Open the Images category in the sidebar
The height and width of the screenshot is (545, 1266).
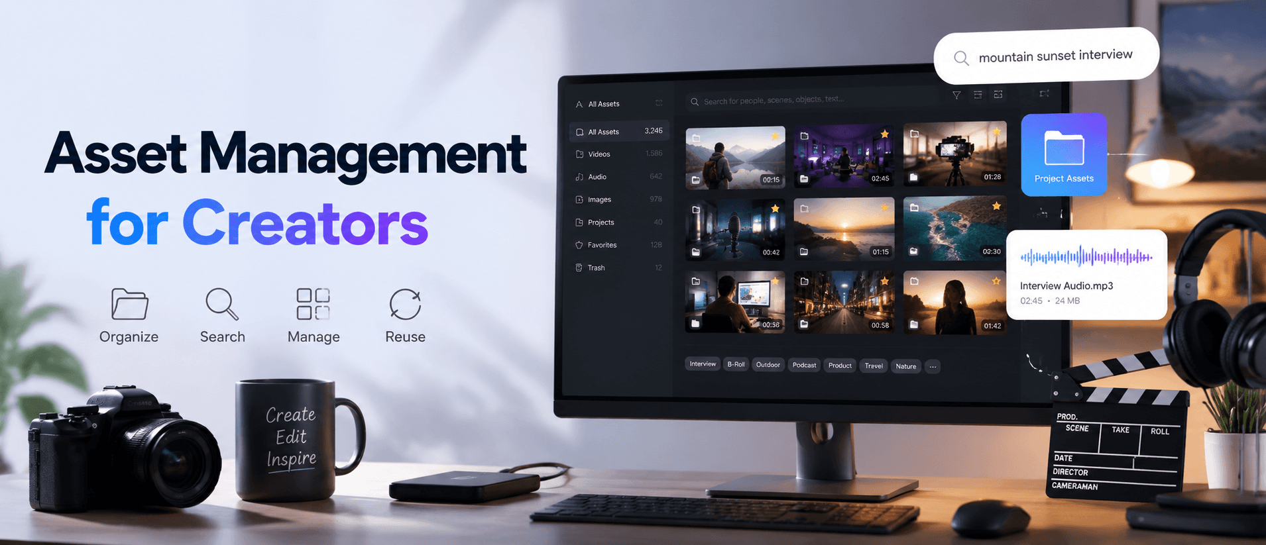point(618,199)
